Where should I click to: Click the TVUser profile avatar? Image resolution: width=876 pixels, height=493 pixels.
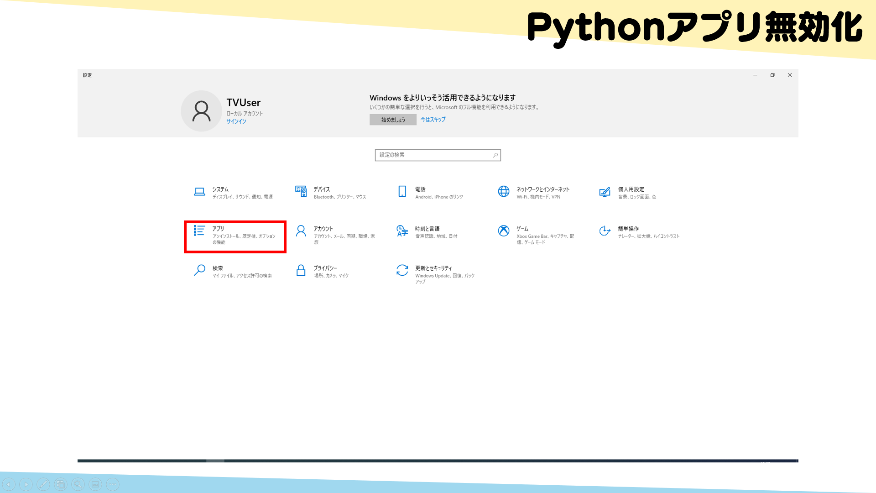click(201, 111)
